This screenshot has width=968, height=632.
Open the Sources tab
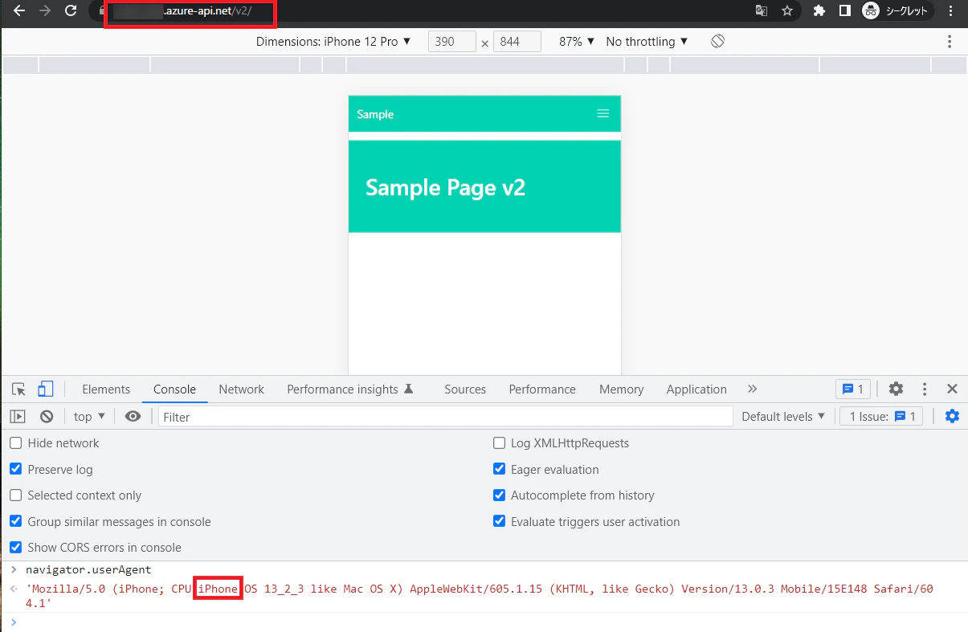point(465,389)
